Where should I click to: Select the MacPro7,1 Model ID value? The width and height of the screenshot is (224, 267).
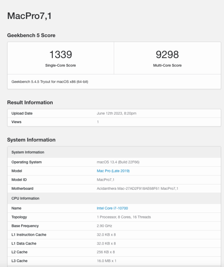tap(106, 180)
